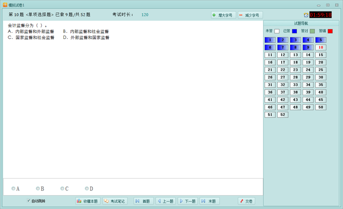This screenshot has height=209, width=343.
Task: Advance to the next question with 下一题
Action: tap(188, 201)
